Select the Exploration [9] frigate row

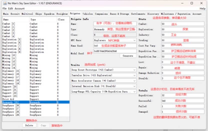coord(36,52)
